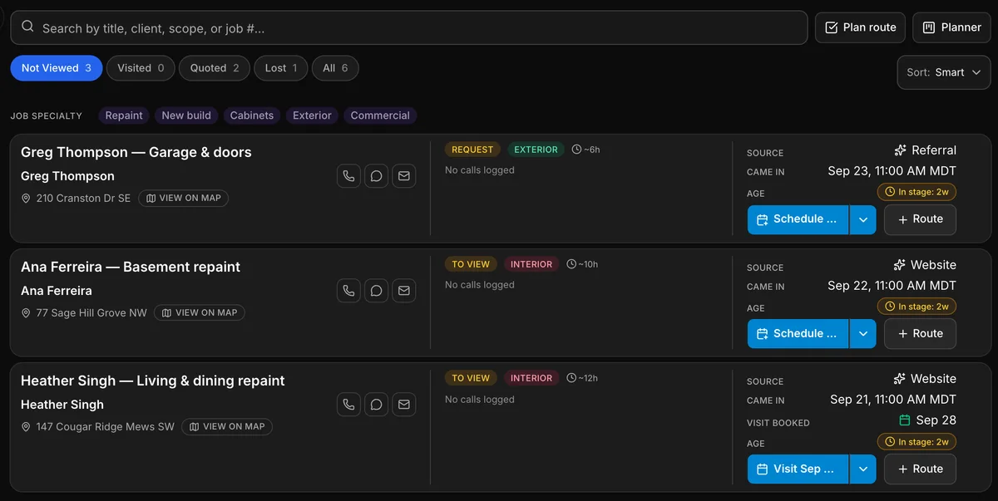Call Ana Ferreira using the phone icon
998x501 pixels.
[x=348, y=291]
